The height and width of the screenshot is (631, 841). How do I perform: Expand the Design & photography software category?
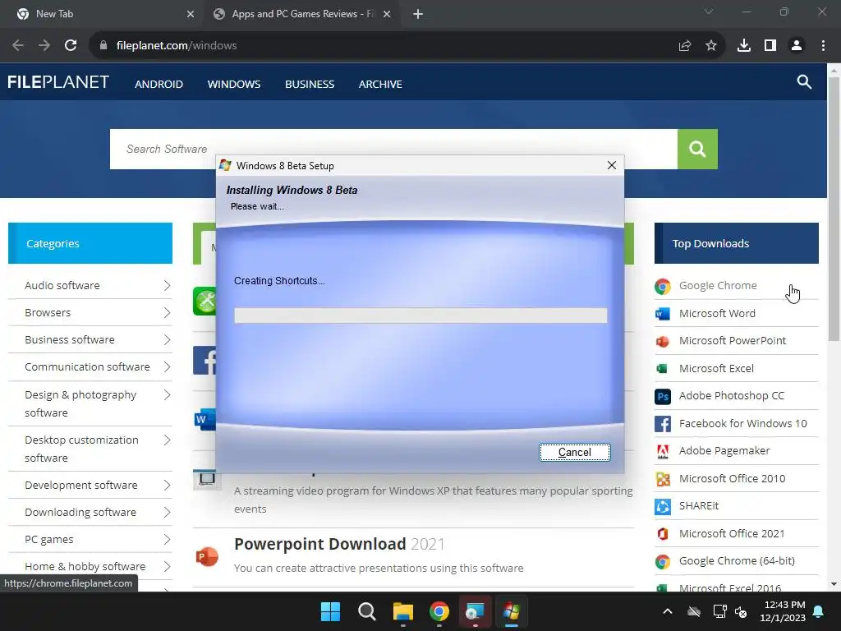point(167,395)
